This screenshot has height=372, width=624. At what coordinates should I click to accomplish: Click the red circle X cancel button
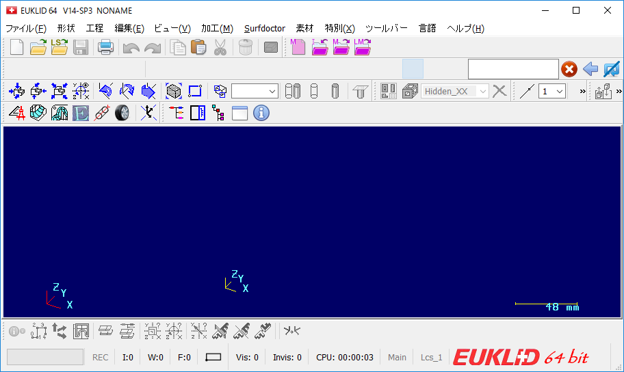tap(569, 69)
